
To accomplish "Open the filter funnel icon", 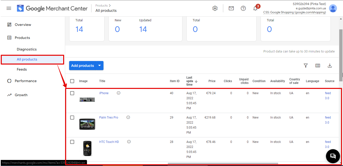I will pos(306,66).
